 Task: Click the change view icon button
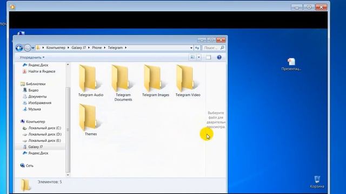point(192,58)
